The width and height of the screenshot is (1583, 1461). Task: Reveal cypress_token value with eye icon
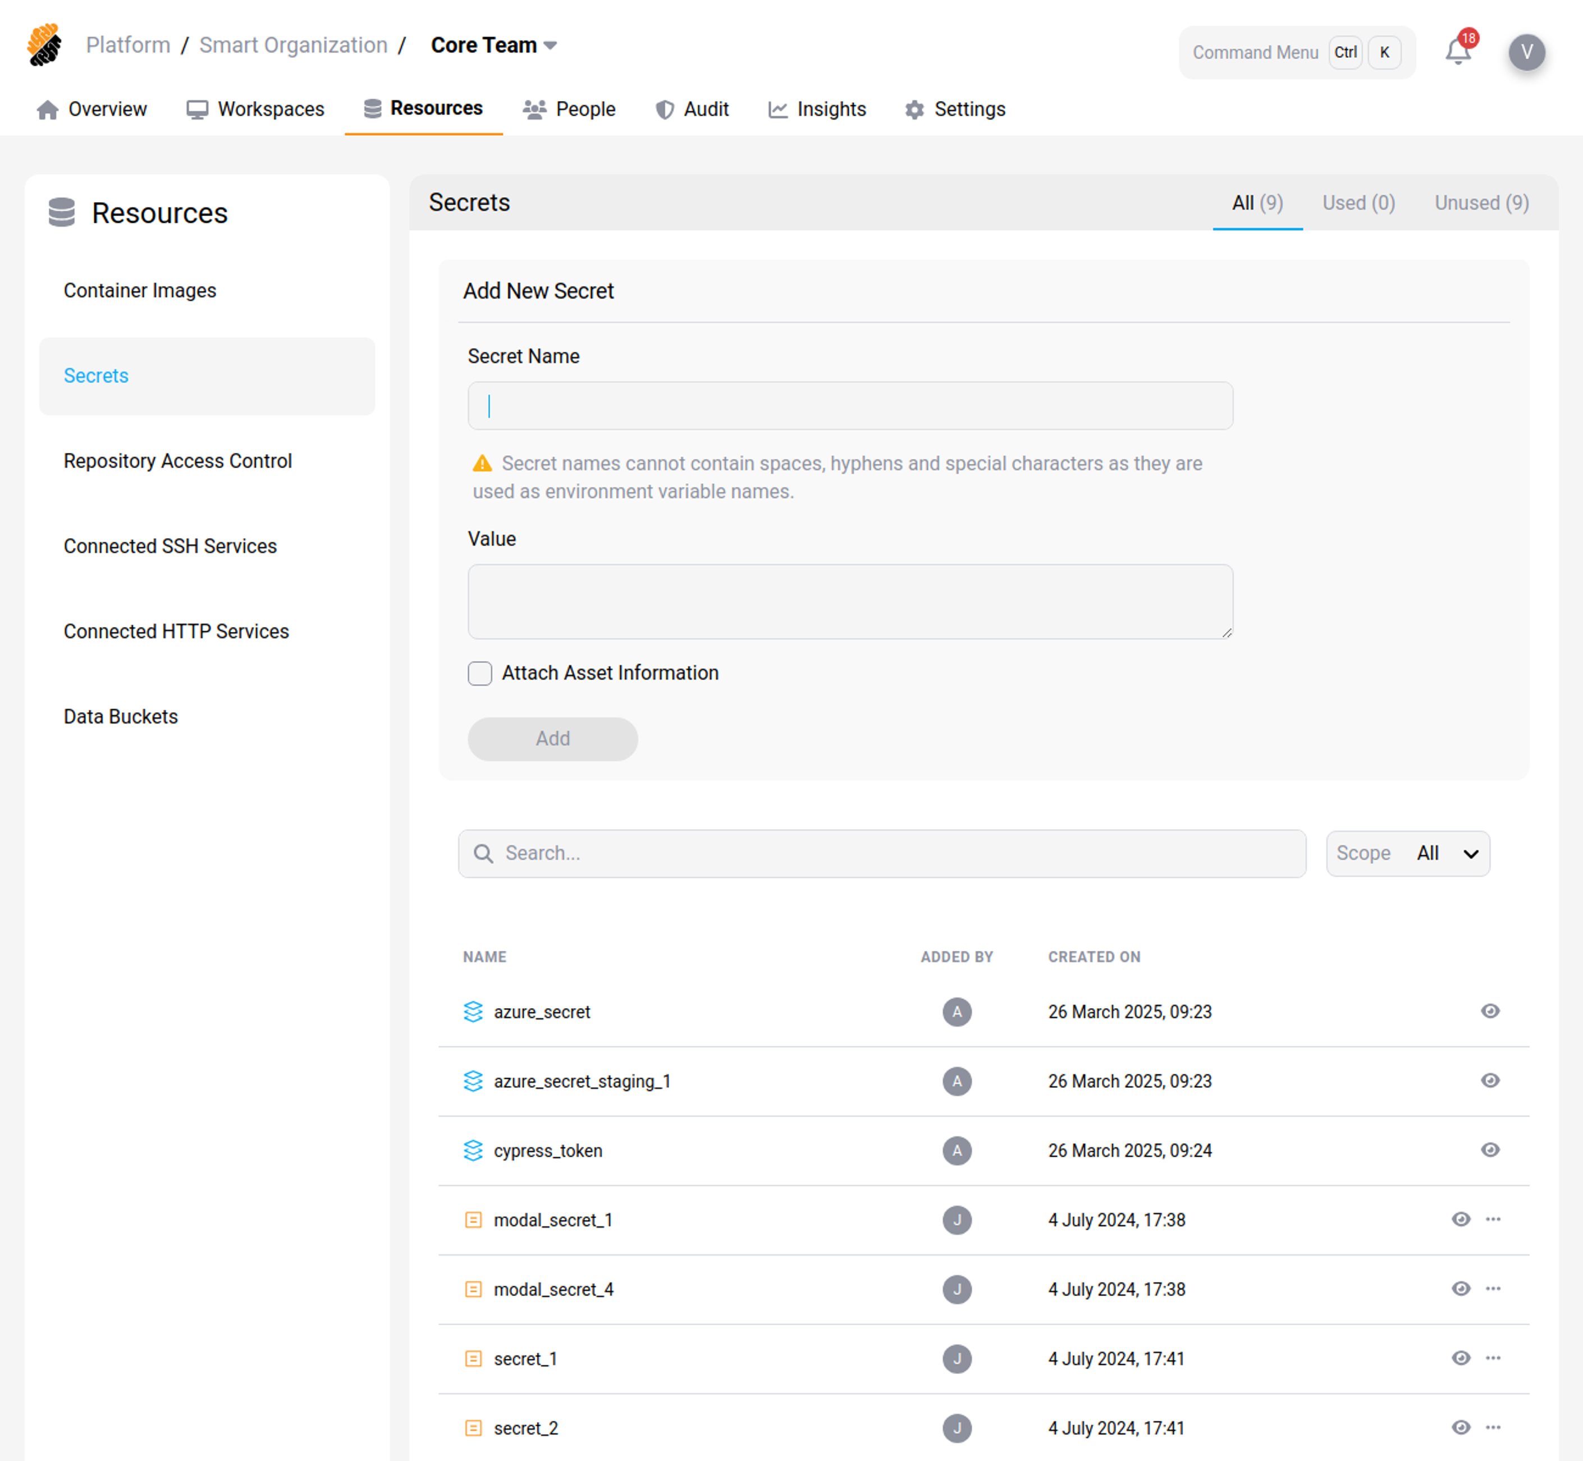pos(1490,1150)
